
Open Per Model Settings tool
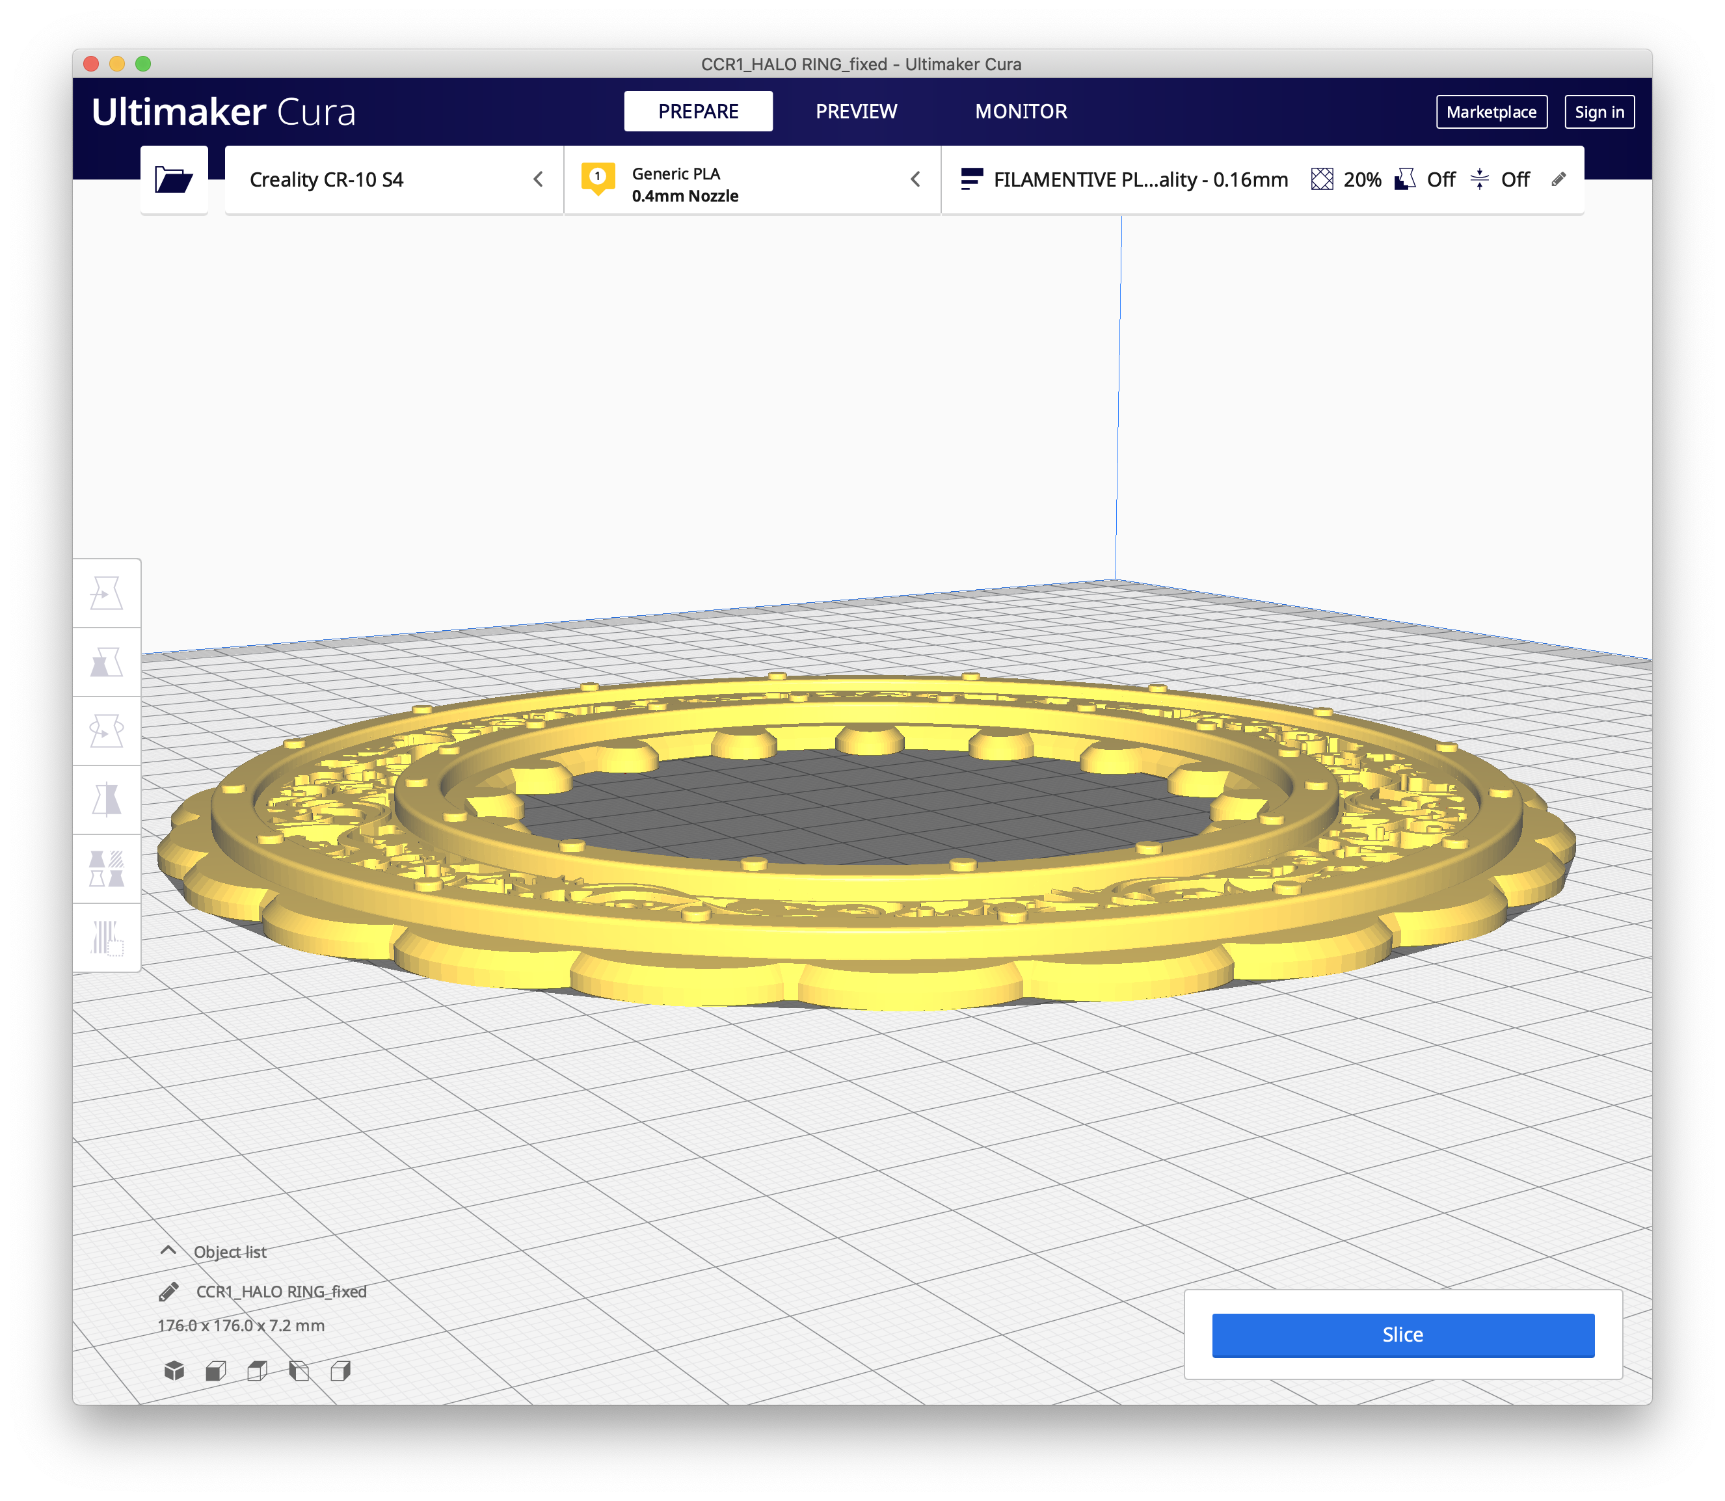point(107,869)
